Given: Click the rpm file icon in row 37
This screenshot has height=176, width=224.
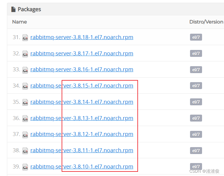Looking at the screenshot, I should pyautogui.click(x=25, y=135).
